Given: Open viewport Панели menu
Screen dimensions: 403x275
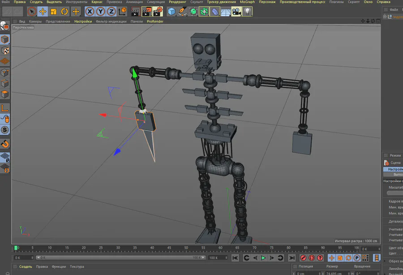Looking at the screenshot, I should click(137, 21).
